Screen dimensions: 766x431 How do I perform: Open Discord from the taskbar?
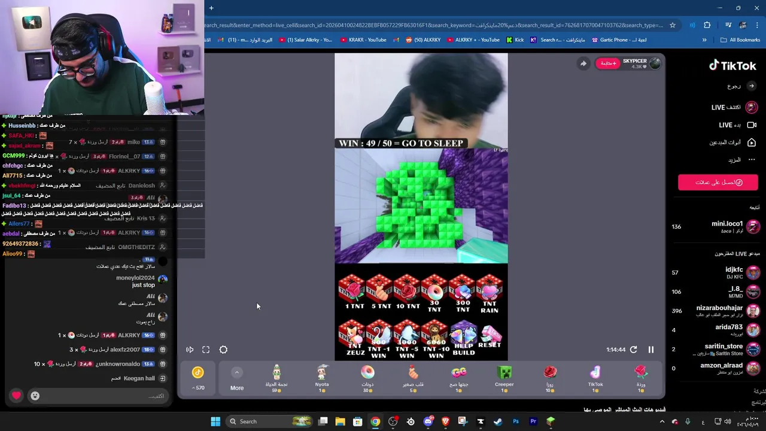(x=428, y=421)
